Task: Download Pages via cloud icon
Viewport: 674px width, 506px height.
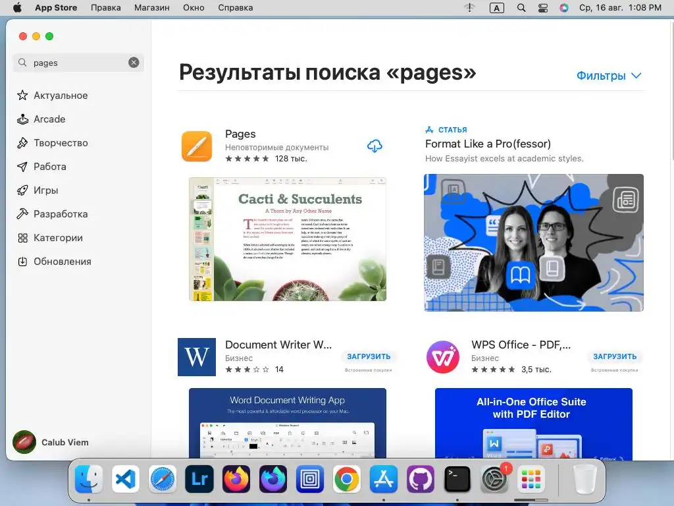Action: pos(375,146)
